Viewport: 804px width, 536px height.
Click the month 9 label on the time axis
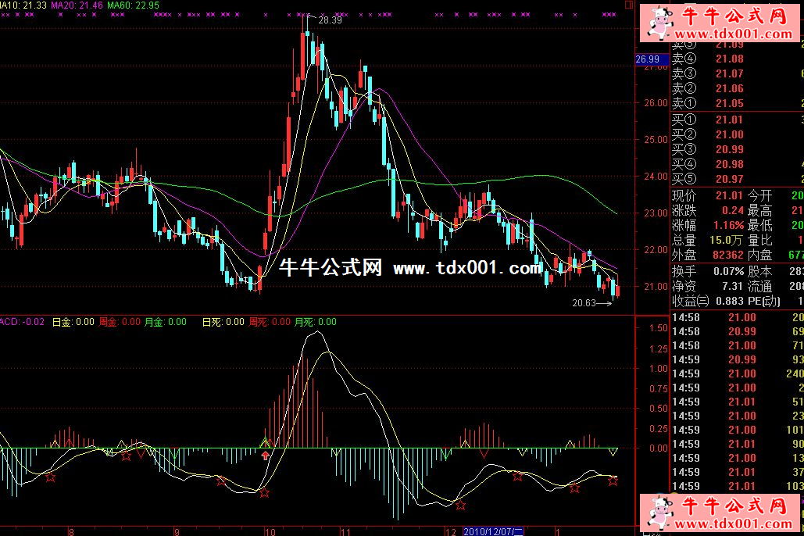pyautogui.click(x=177, y=532)
